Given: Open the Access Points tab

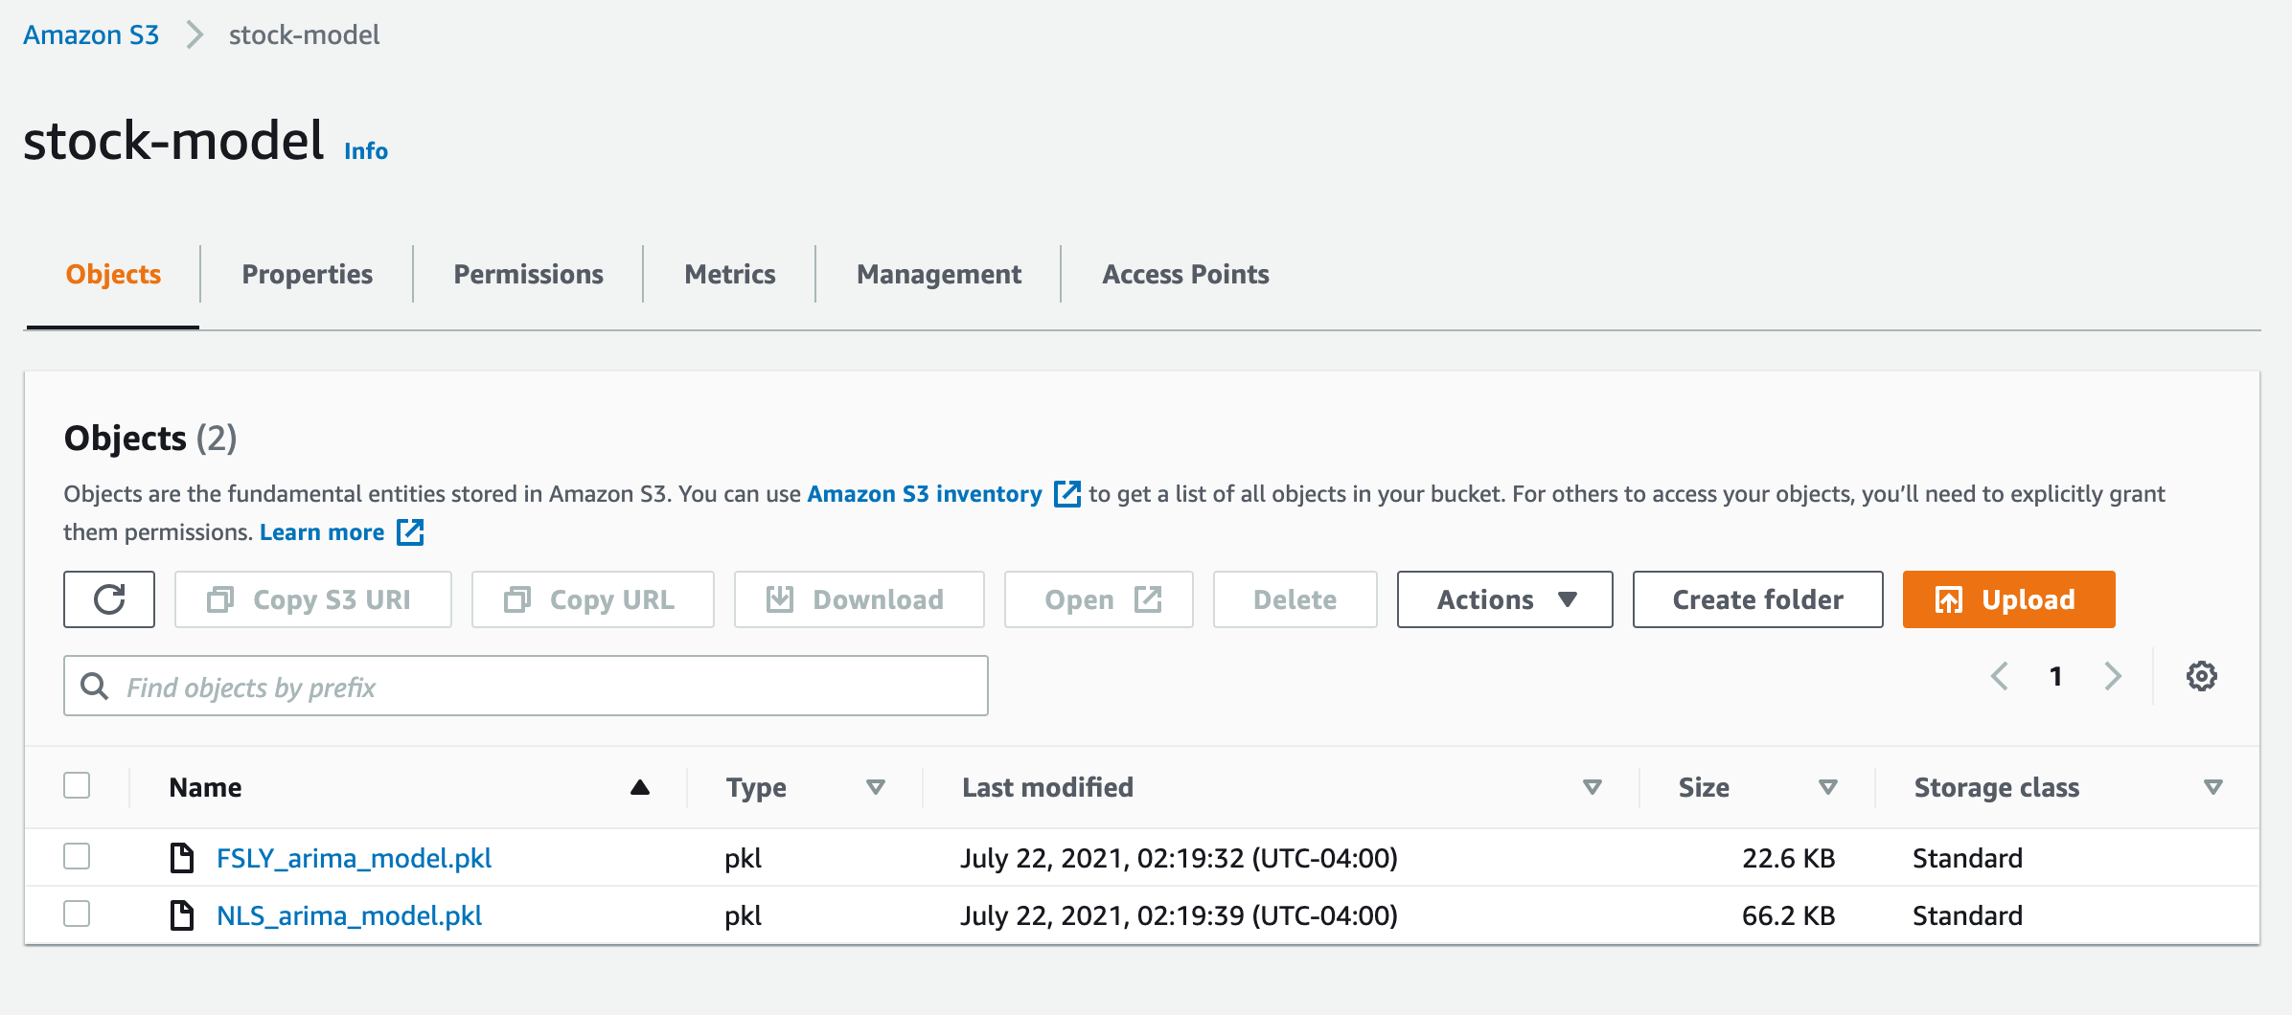Looking at the screenshot, I should (1185, 275).
